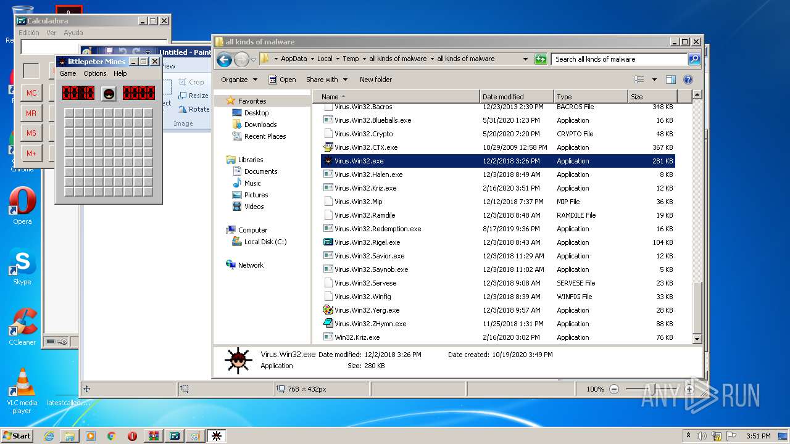Open Paint Customize Quick Access Toolbar dropdown

coord(148,52)
